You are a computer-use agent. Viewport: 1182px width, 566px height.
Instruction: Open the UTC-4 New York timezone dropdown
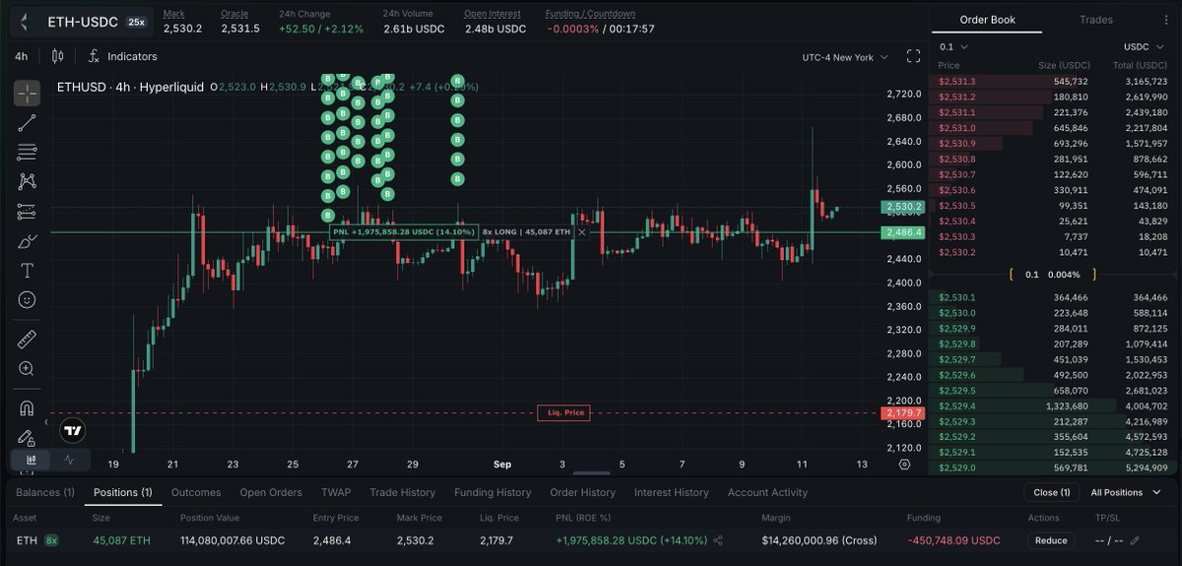pyautogui.click(x=845, y=57)
